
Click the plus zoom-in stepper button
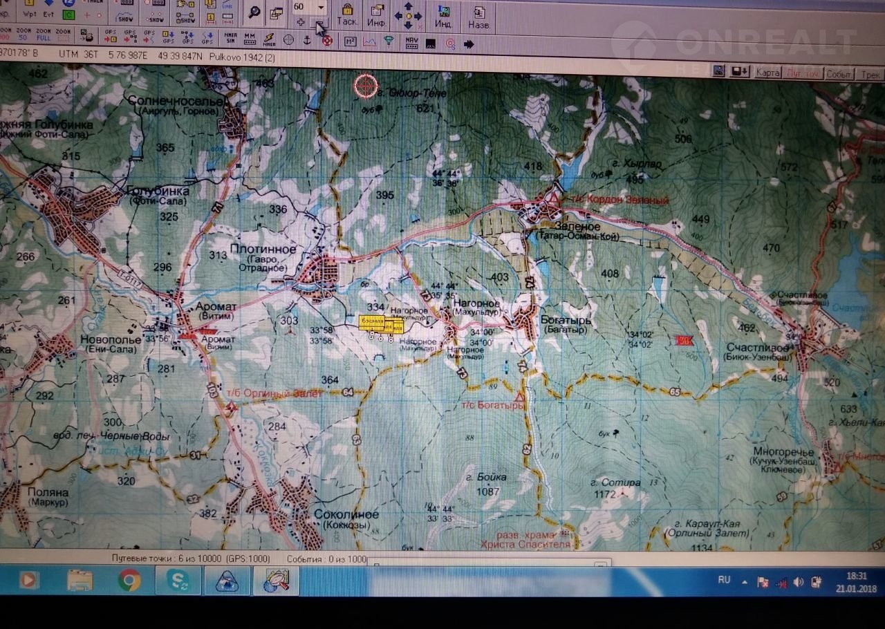[301, 23]
